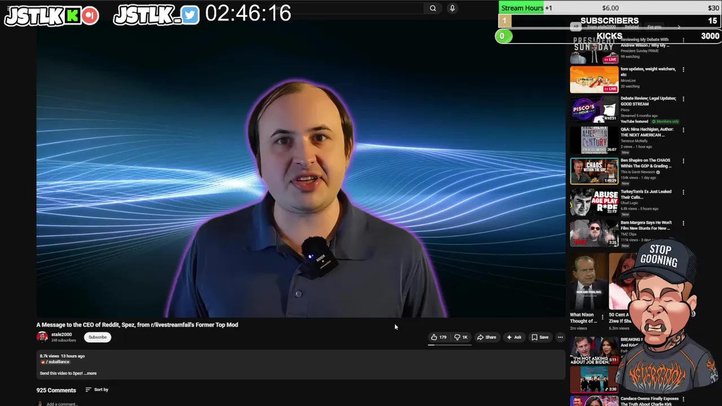
Task: Open The Next American Century thumbnail
Action: [594, 140]
